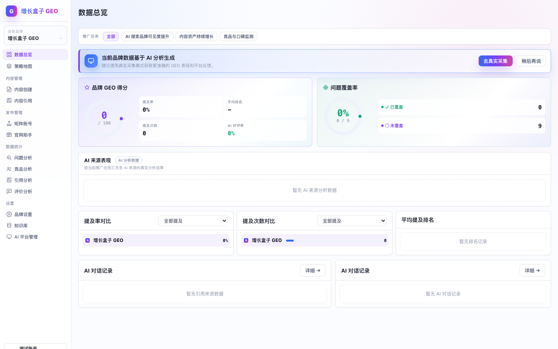
Task: Click the circle icon beside 未覆盖
Action: tap(387, 126)
